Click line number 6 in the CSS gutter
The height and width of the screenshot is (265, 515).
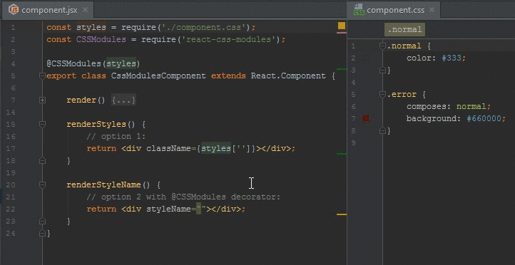(353, 107)
